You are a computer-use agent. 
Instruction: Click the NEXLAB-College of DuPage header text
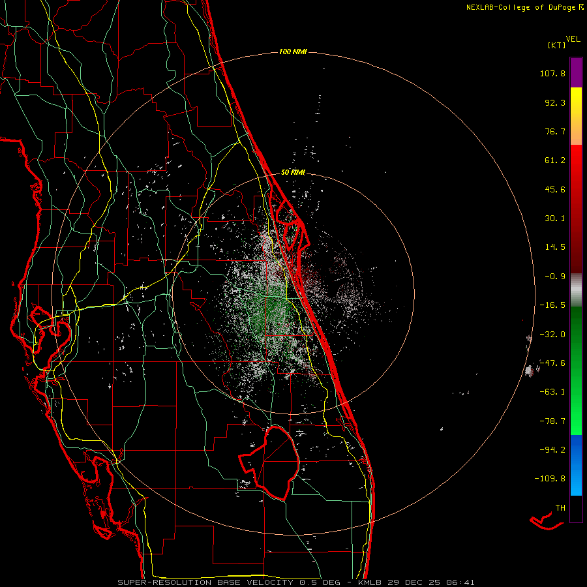525,7
